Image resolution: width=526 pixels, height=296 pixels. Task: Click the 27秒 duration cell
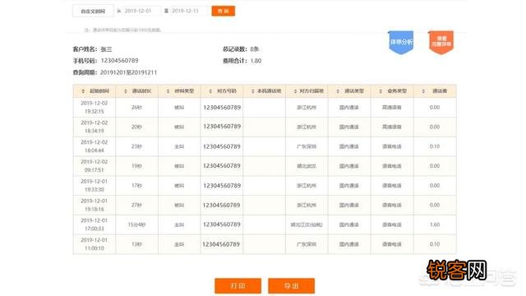[x=136, y=205]
